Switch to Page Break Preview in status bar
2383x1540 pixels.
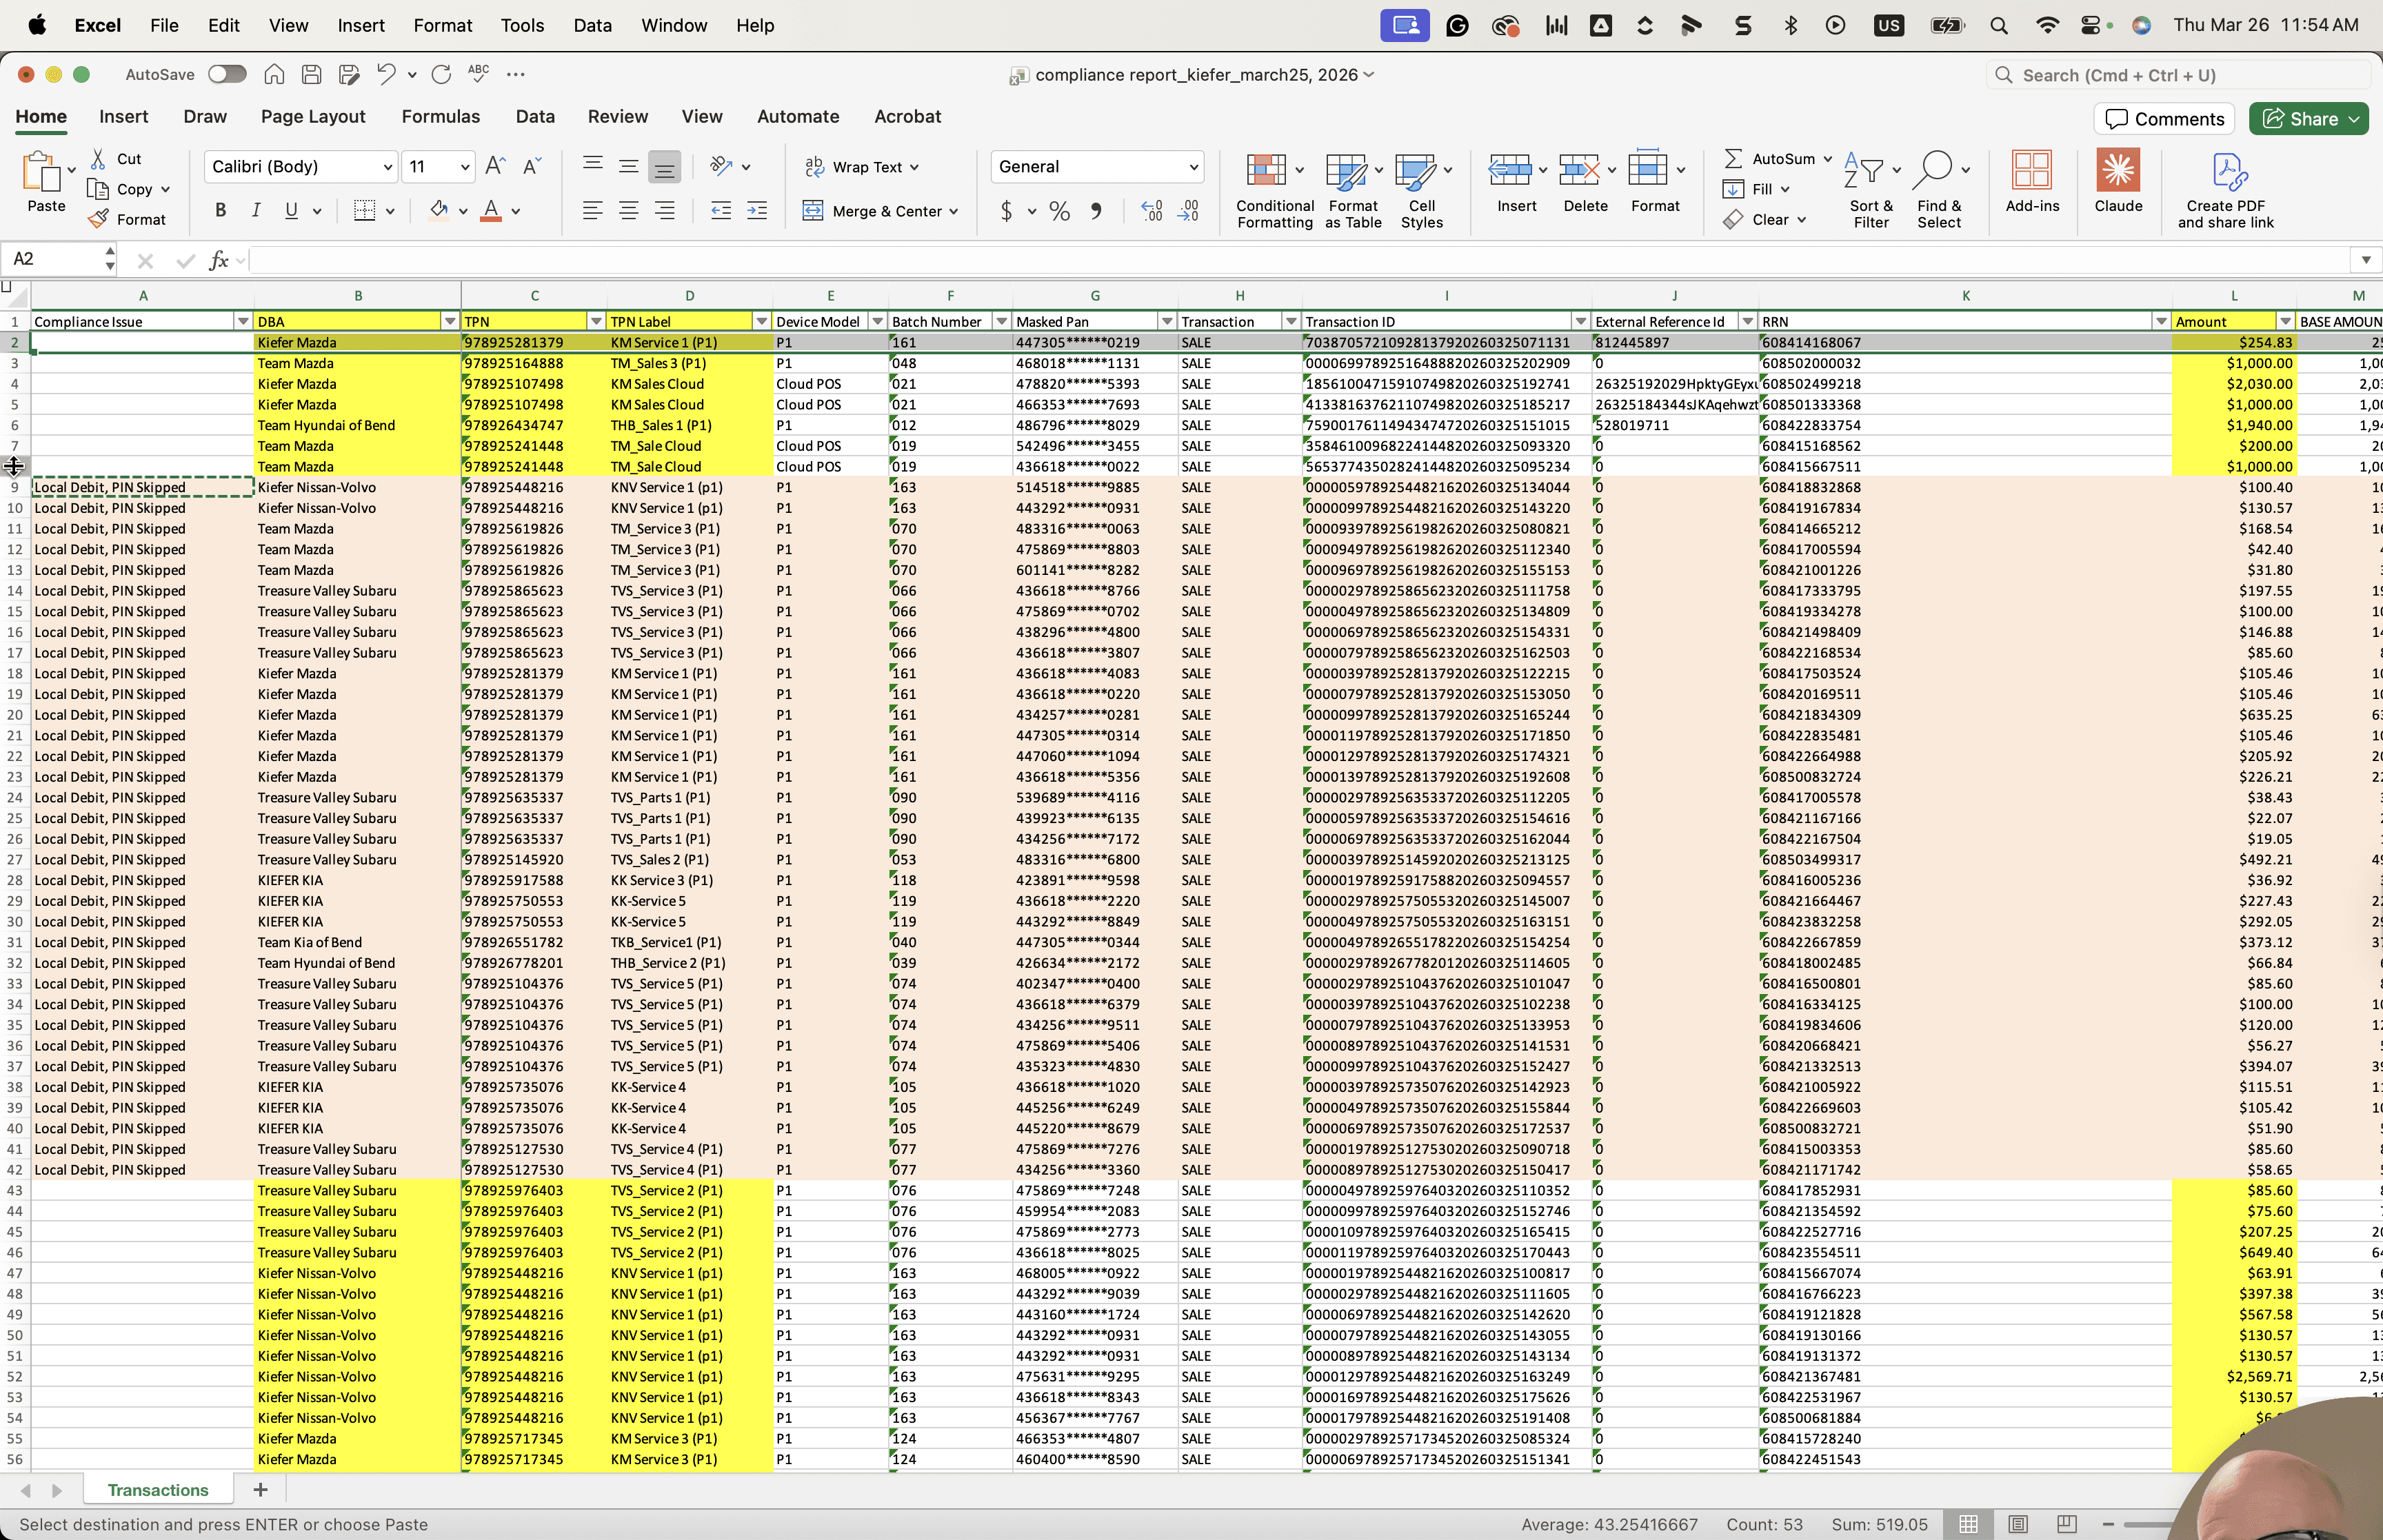click(2067, 1524)
